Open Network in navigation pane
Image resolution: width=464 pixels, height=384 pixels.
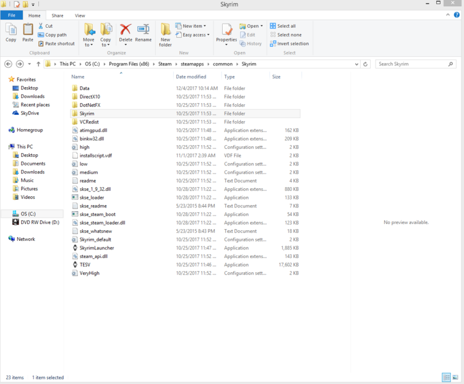point(22,239)
